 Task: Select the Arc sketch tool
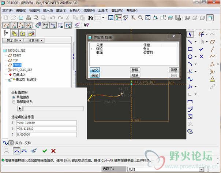[x=190, y=64]
